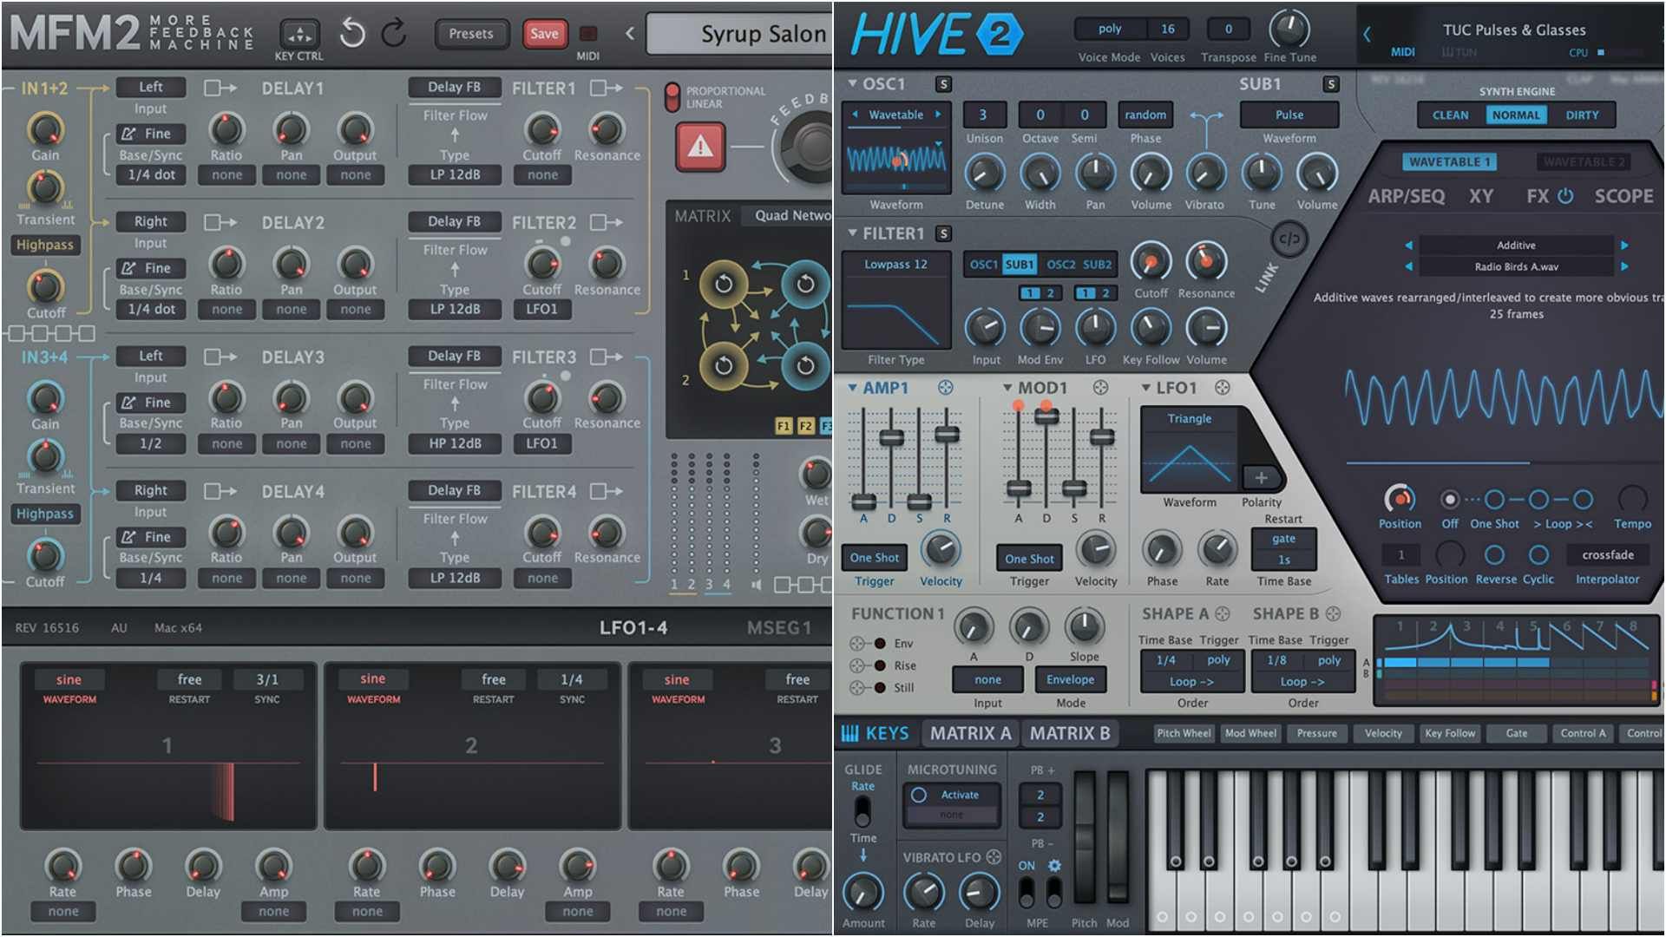
Task: Collapse the AMP1 panel disclosure triangle
Action: point(854,388)
